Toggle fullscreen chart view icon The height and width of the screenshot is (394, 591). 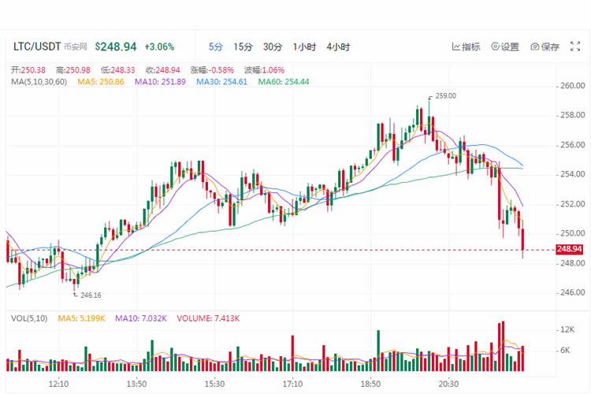point(575,46)
